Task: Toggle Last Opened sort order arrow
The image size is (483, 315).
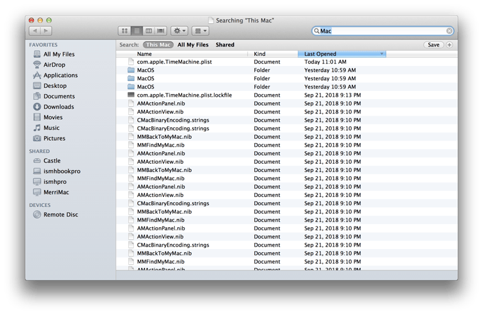Action: click(382, 54)
